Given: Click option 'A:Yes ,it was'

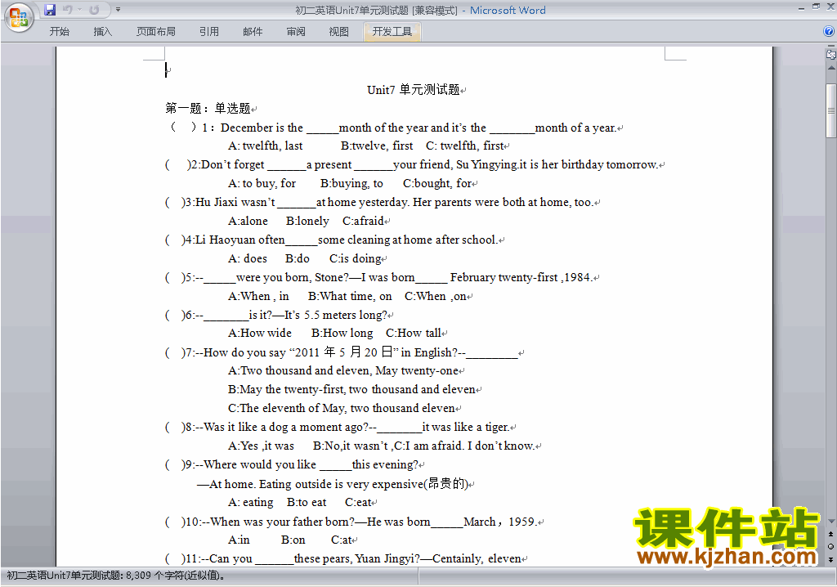Looking at the screenshot, I should point(261,446).
